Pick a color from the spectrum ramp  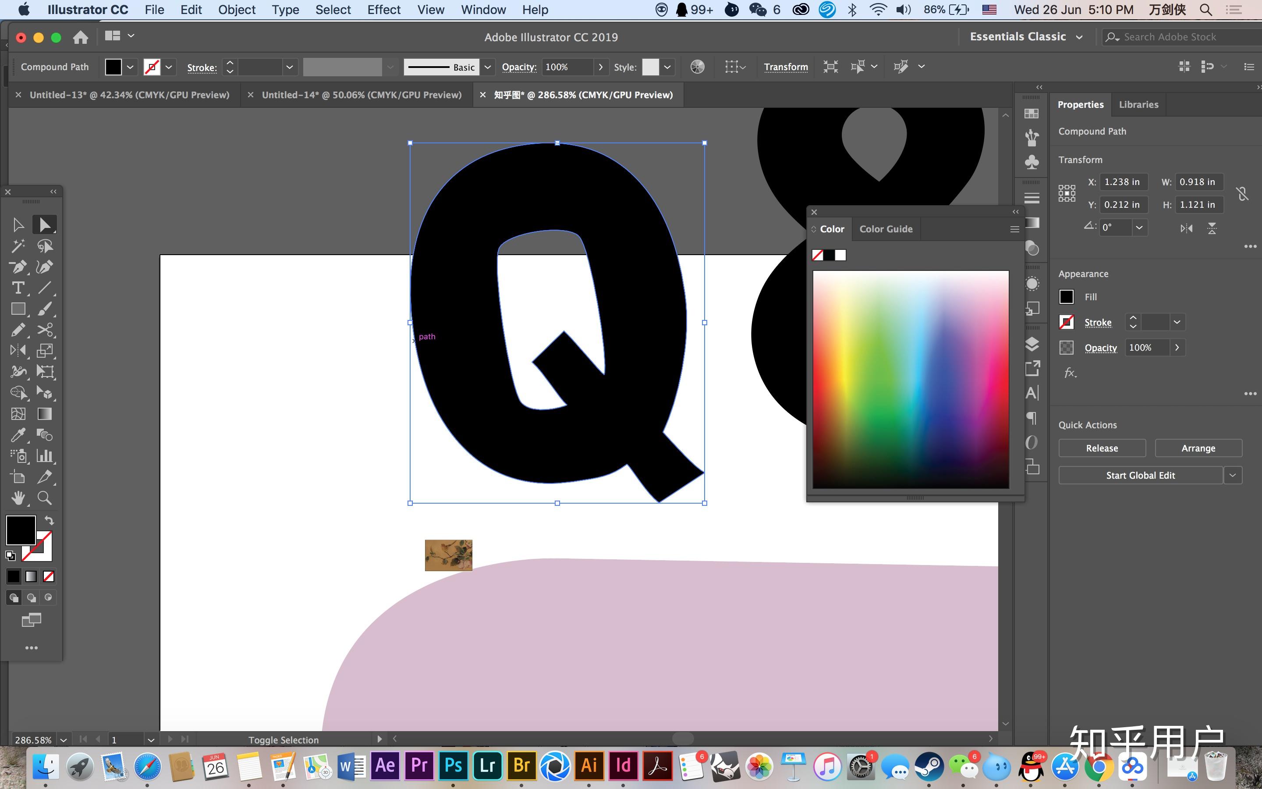[x=911, y=379]
